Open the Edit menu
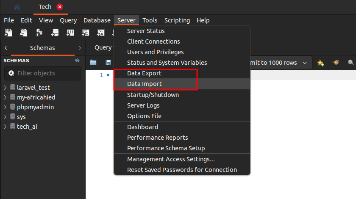356x199 pixels. coord(26,20)
